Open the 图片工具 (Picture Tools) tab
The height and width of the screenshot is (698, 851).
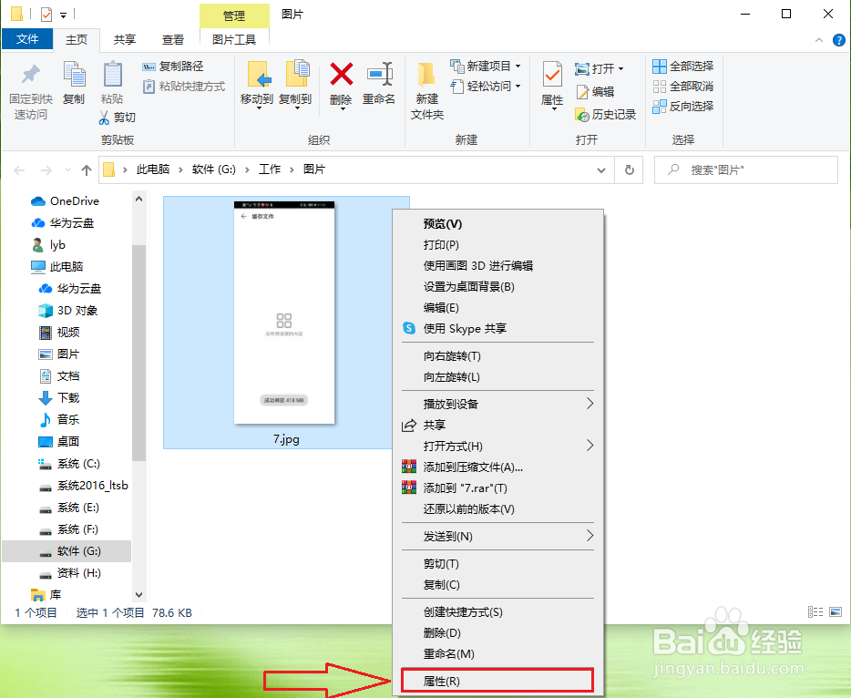point(233,39)
